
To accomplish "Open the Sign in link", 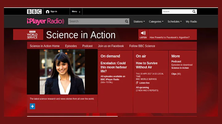I will tap(54, 12).
